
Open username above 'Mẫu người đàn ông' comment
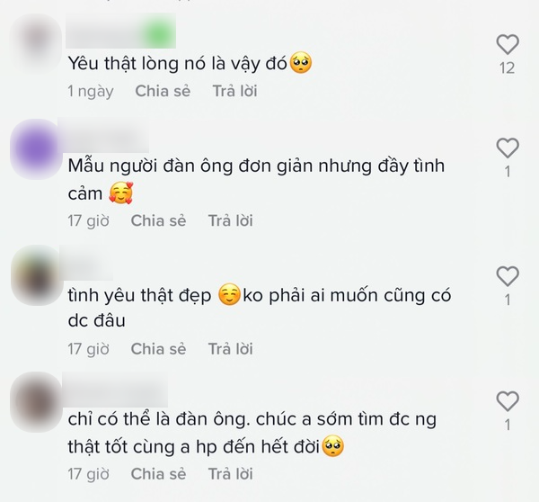pyautogui.click(x=103, y=136)
